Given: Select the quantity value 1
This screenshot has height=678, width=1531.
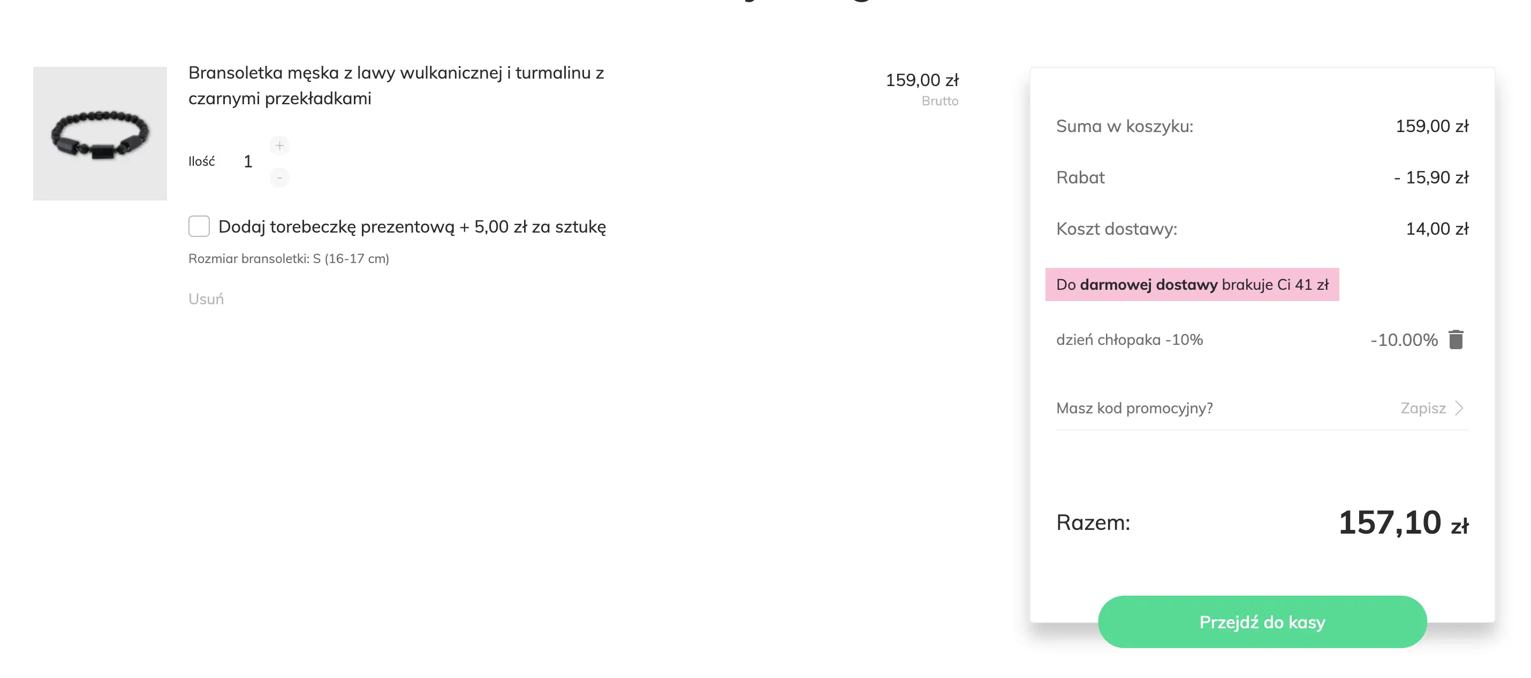Looking at the screenshot, I should tap(248, 161).
